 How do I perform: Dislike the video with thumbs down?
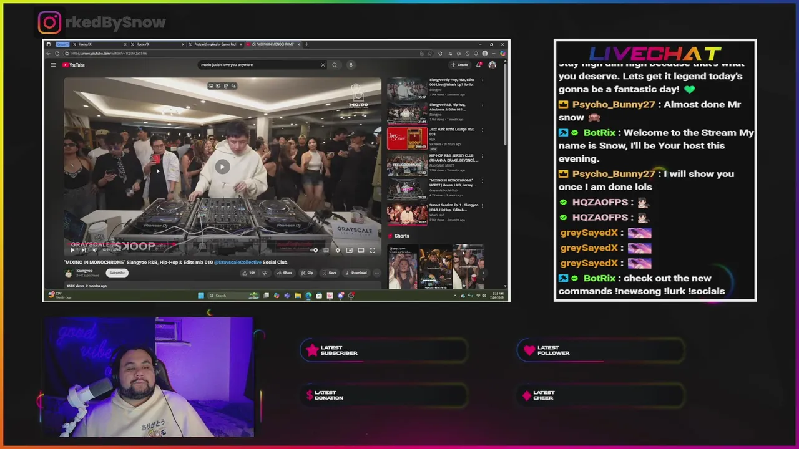tap(265, 273)
